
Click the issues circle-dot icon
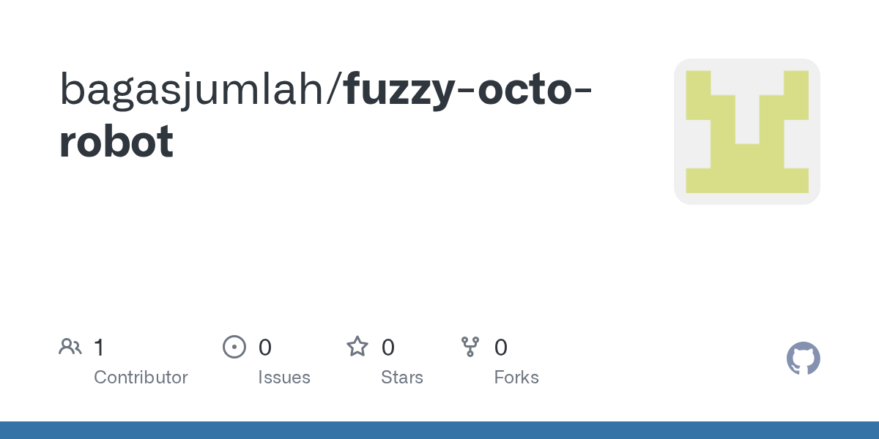[234, 347]
